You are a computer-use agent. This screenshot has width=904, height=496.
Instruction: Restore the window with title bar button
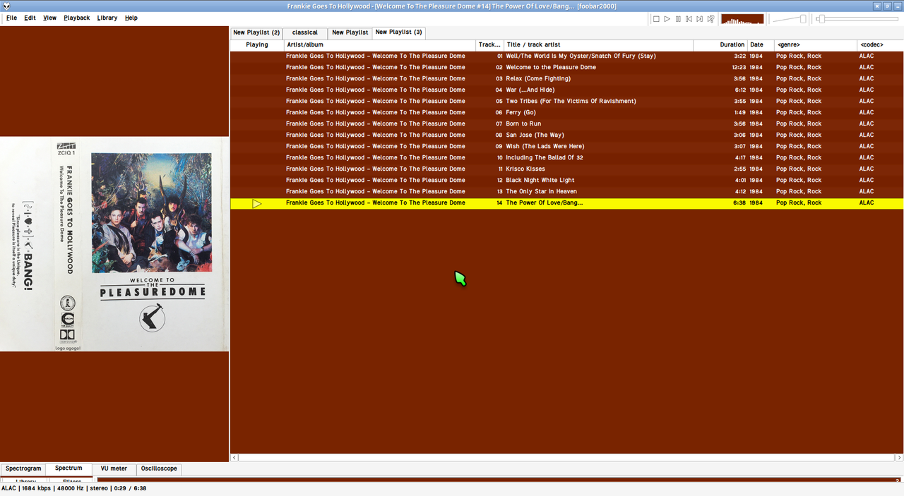(888, 6)
